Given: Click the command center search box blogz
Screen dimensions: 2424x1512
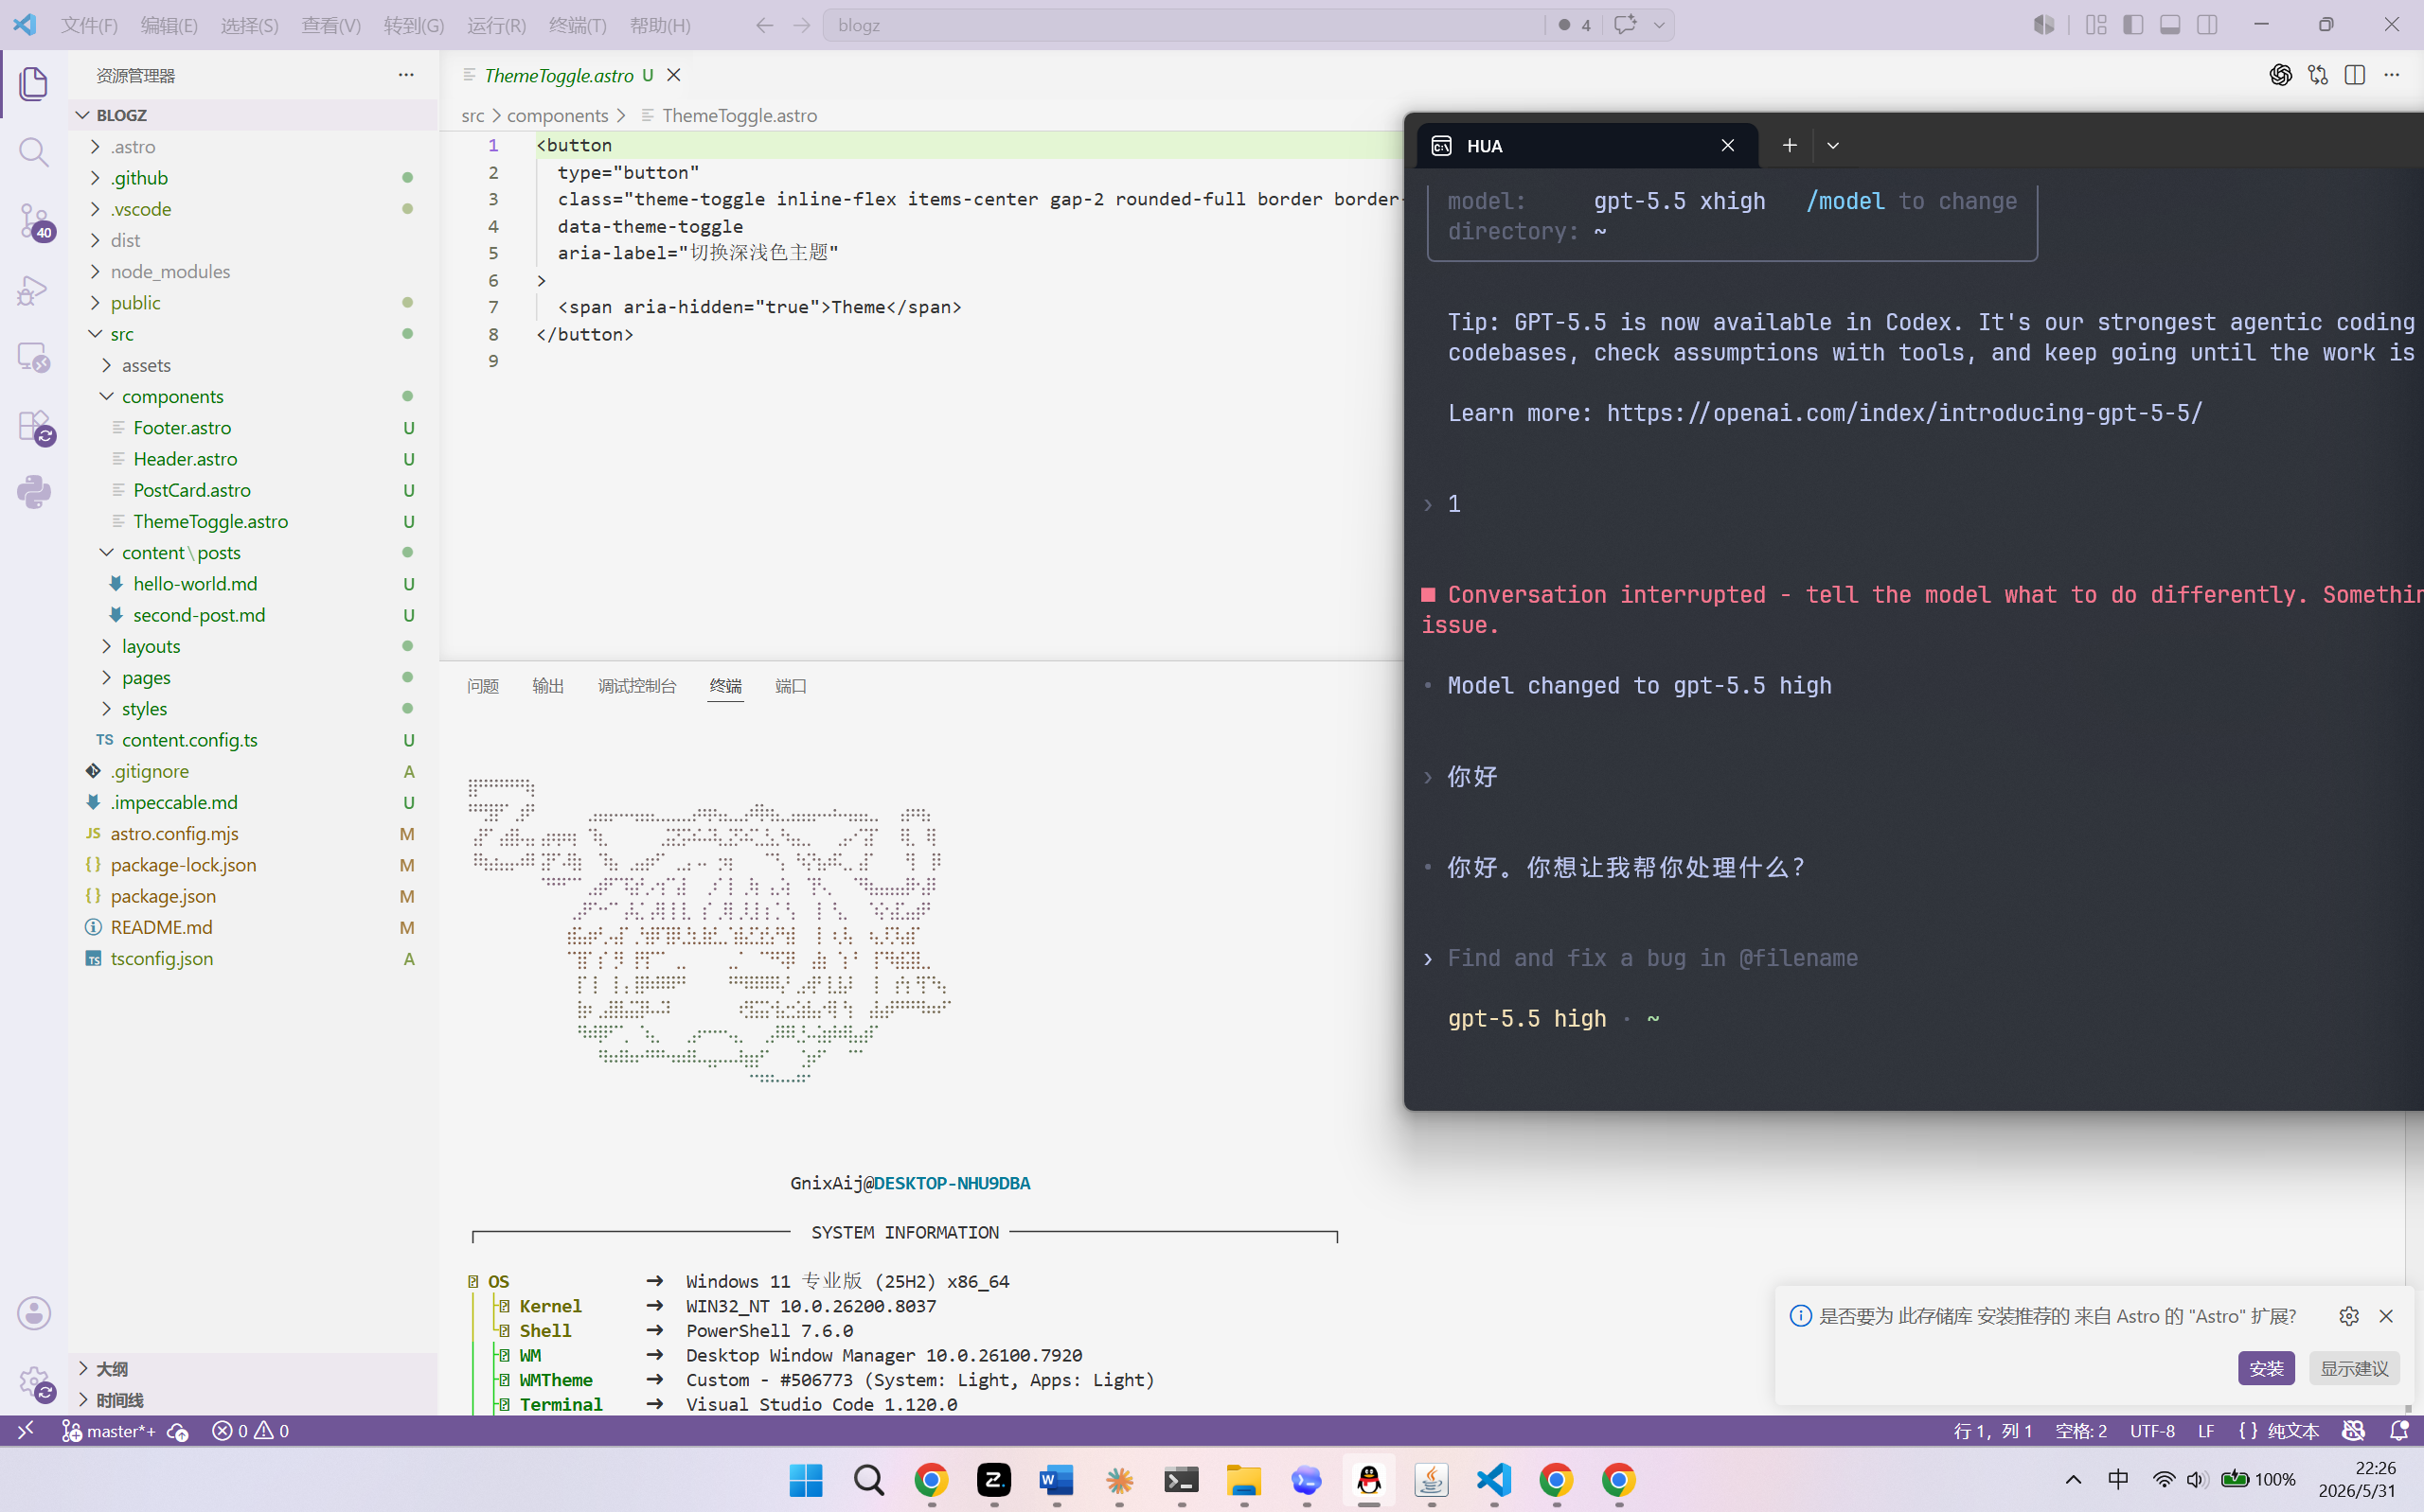Looking at the screenshot, I should click(x=1184, y=25).
